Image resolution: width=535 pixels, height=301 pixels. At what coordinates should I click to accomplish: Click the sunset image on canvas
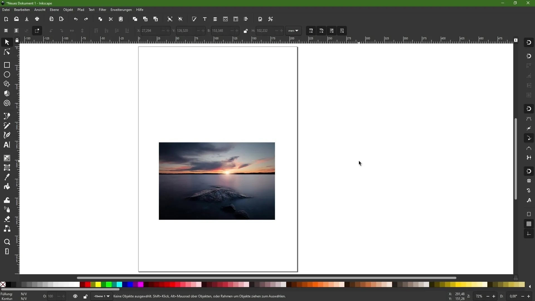point(217,181)
